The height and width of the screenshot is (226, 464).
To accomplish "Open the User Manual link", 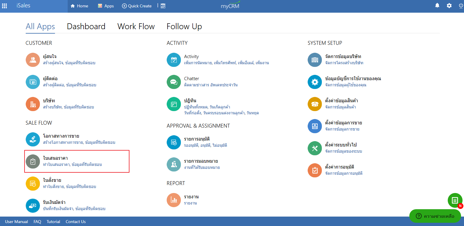I will tap(17, 222).
